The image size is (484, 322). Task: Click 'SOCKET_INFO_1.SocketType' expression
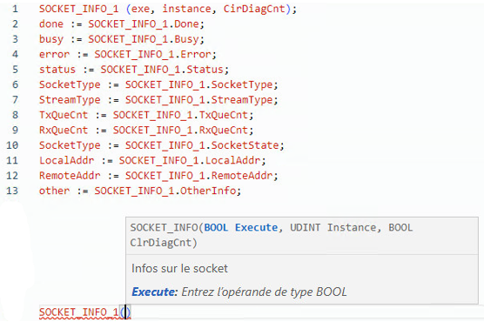coord(199,84)
